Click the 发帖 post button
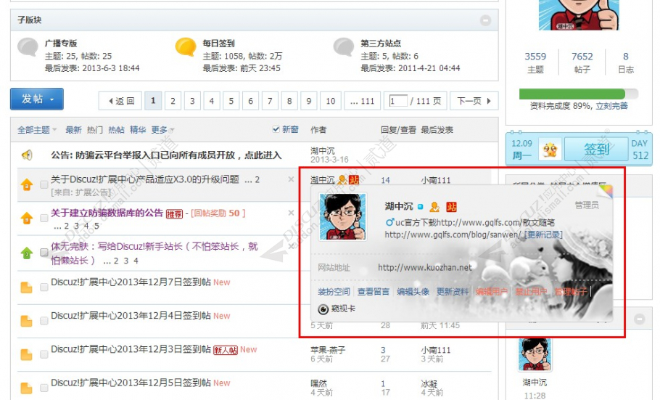This screenshot has height=400, width=660. pyautogui.click(x=37, y=99)
